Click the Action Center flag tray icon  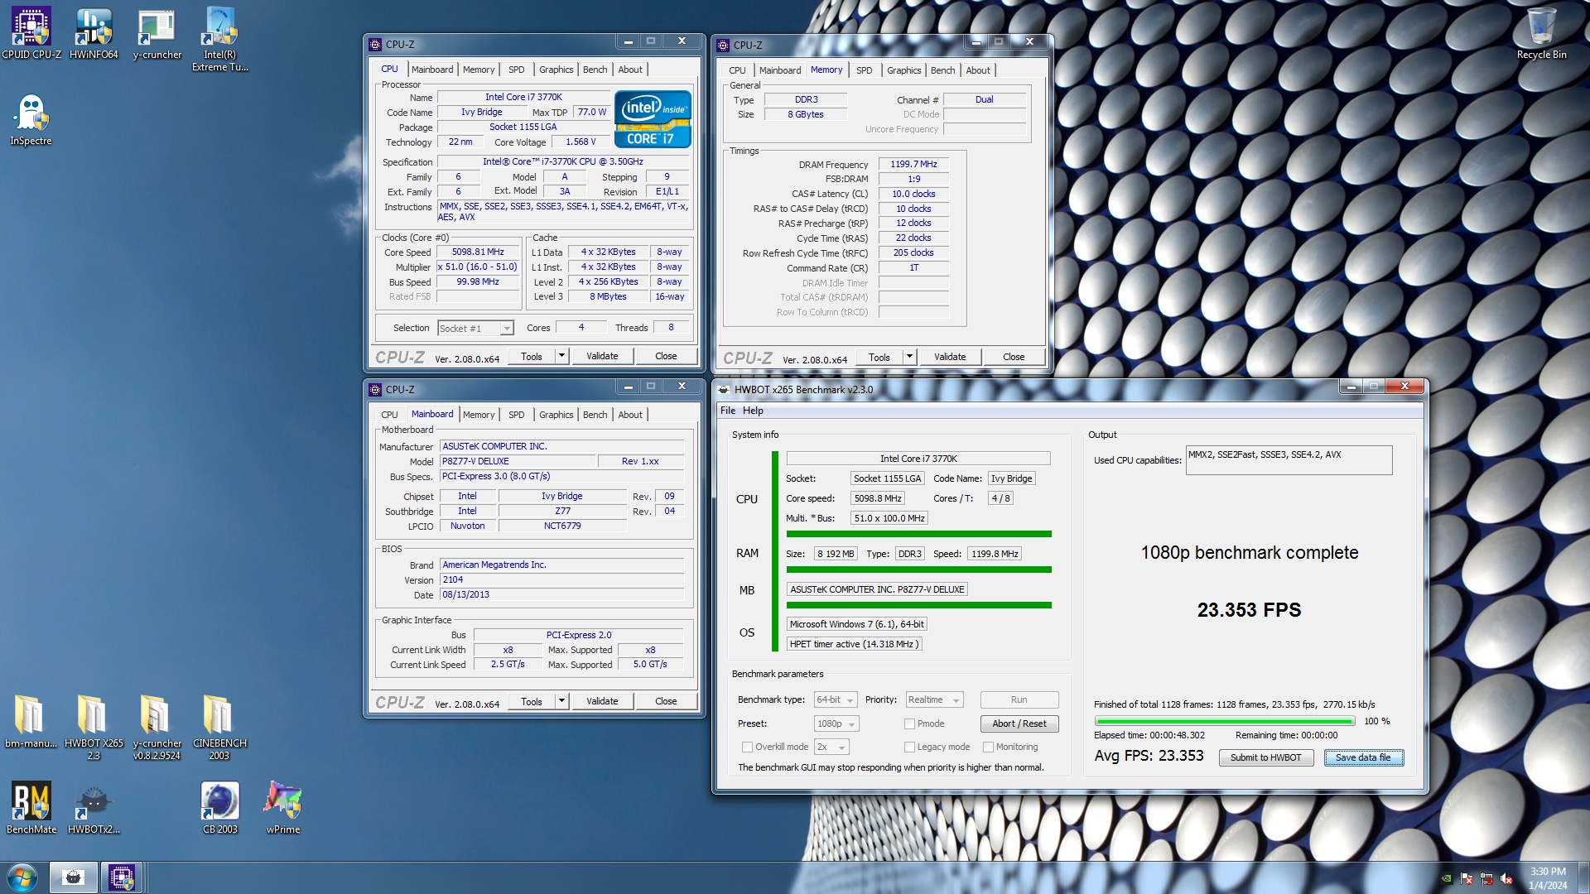click(x=1467, y=879)
